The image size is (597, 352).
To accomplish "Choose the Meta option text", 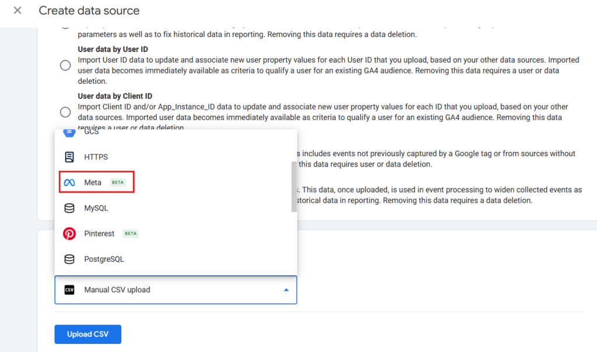I will (x=93, y=182).
